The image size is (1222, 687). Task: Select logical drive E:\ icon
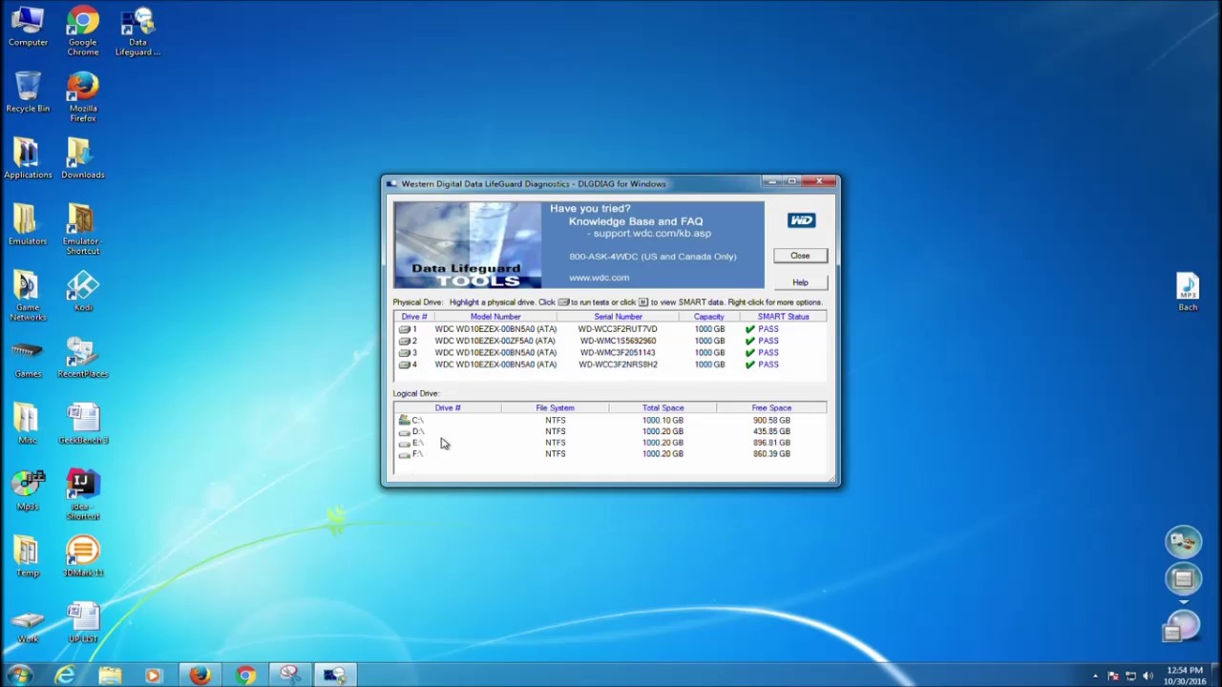[x=405, y=443]
